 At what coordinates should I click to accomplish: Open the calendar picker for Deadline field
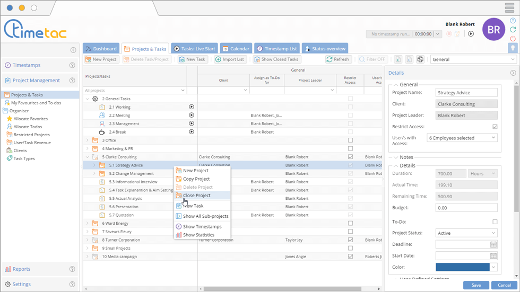click(x=493, y=244)
